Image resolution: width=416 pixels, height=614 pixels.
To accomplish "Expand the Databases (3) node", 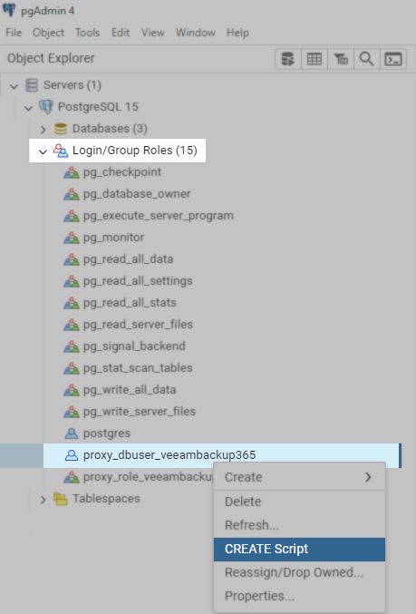I will pos(43,129).
